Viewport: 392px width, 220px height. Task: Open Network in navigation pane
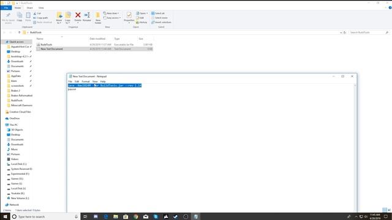tap(14, 205)
